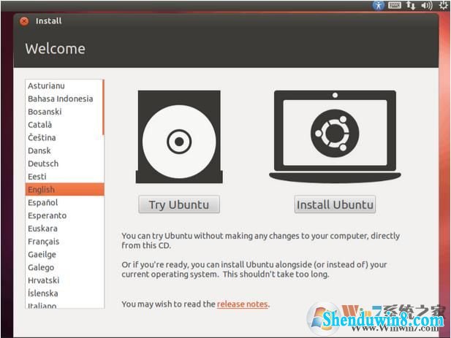Select Galego language
The height and width of the screenshot is (338, 451).
(x=64, y=267)
